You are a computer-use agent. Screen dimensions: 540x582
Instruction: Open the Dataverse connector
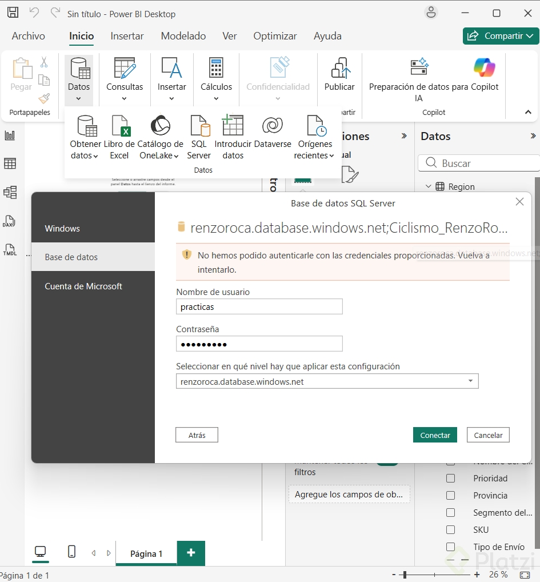click(273, 131)
